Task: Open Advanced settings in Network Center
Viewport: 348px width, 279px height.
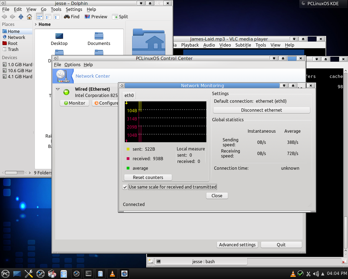Action: (237, 245)
